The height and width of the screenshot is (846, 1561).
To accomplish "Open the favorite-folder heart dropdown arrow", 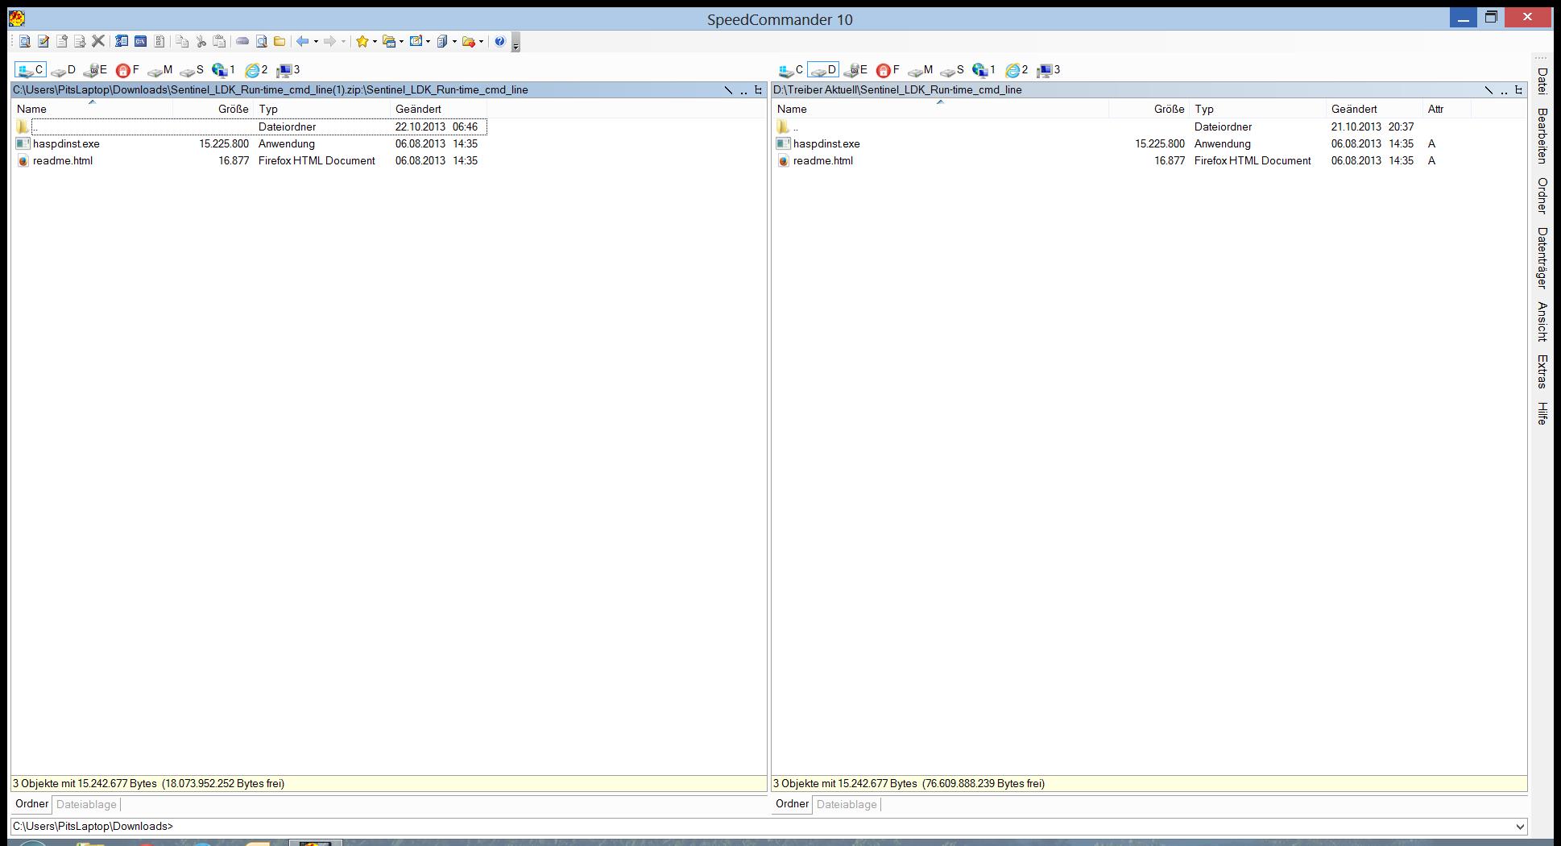I will point(481,41).
